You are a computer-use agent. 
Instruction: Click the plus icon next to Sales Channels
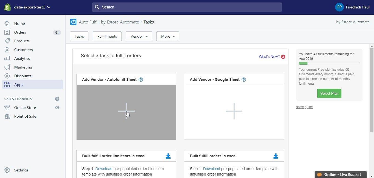[x=57, y=99]
